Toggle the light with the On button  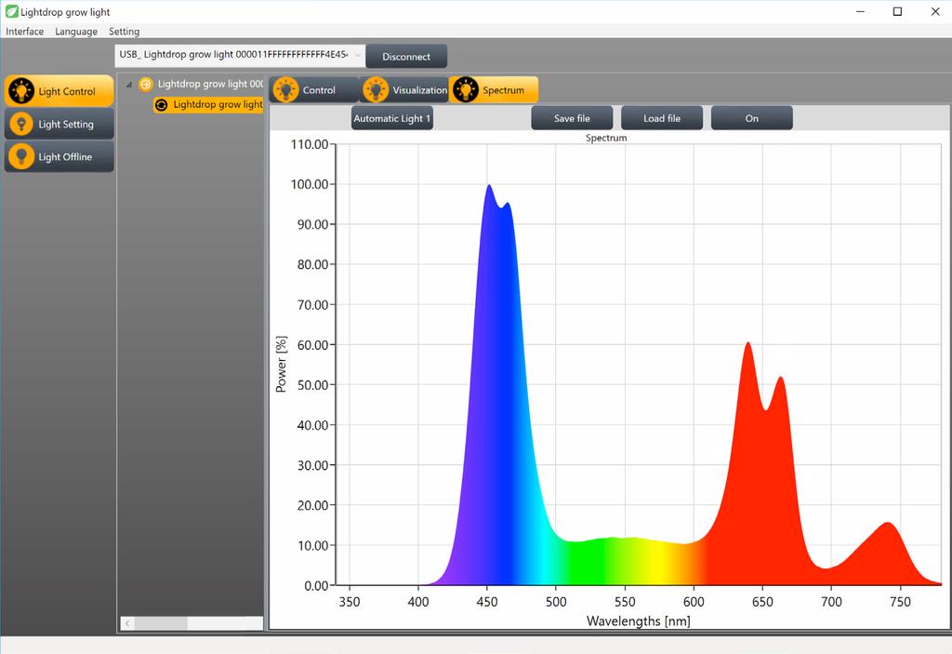[751, 118]
